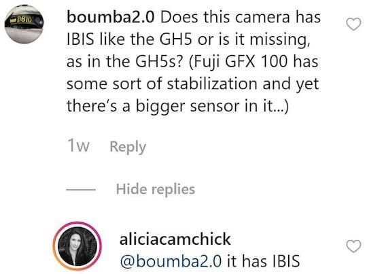Click the 1w timestamp under the comment
Image resolution: width=367 pixels, height=274 pixels.
(78, 145)
